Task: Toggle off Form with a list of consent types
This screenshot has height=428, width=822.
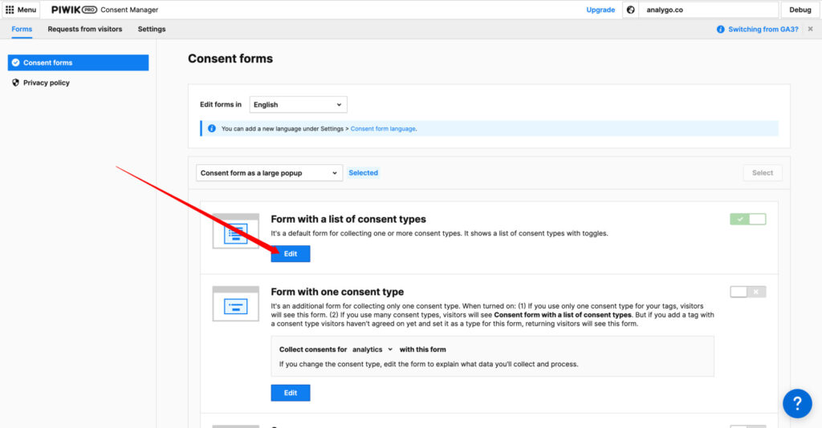Action: (748, 220)
